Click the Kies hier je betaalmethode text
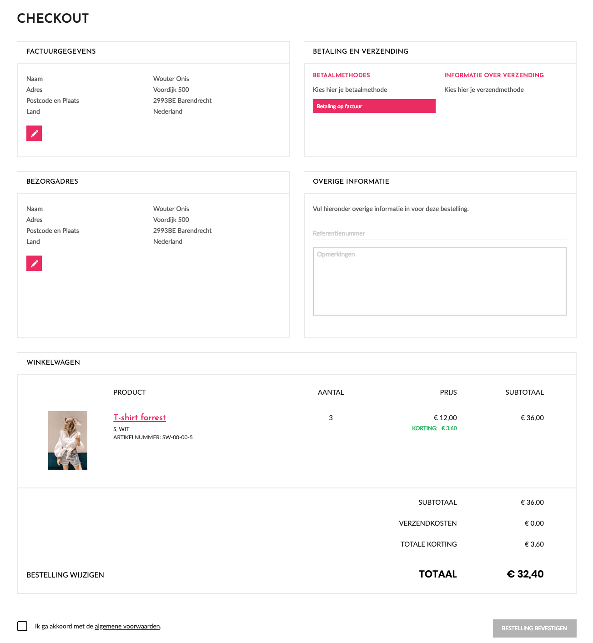 (350, 90)
